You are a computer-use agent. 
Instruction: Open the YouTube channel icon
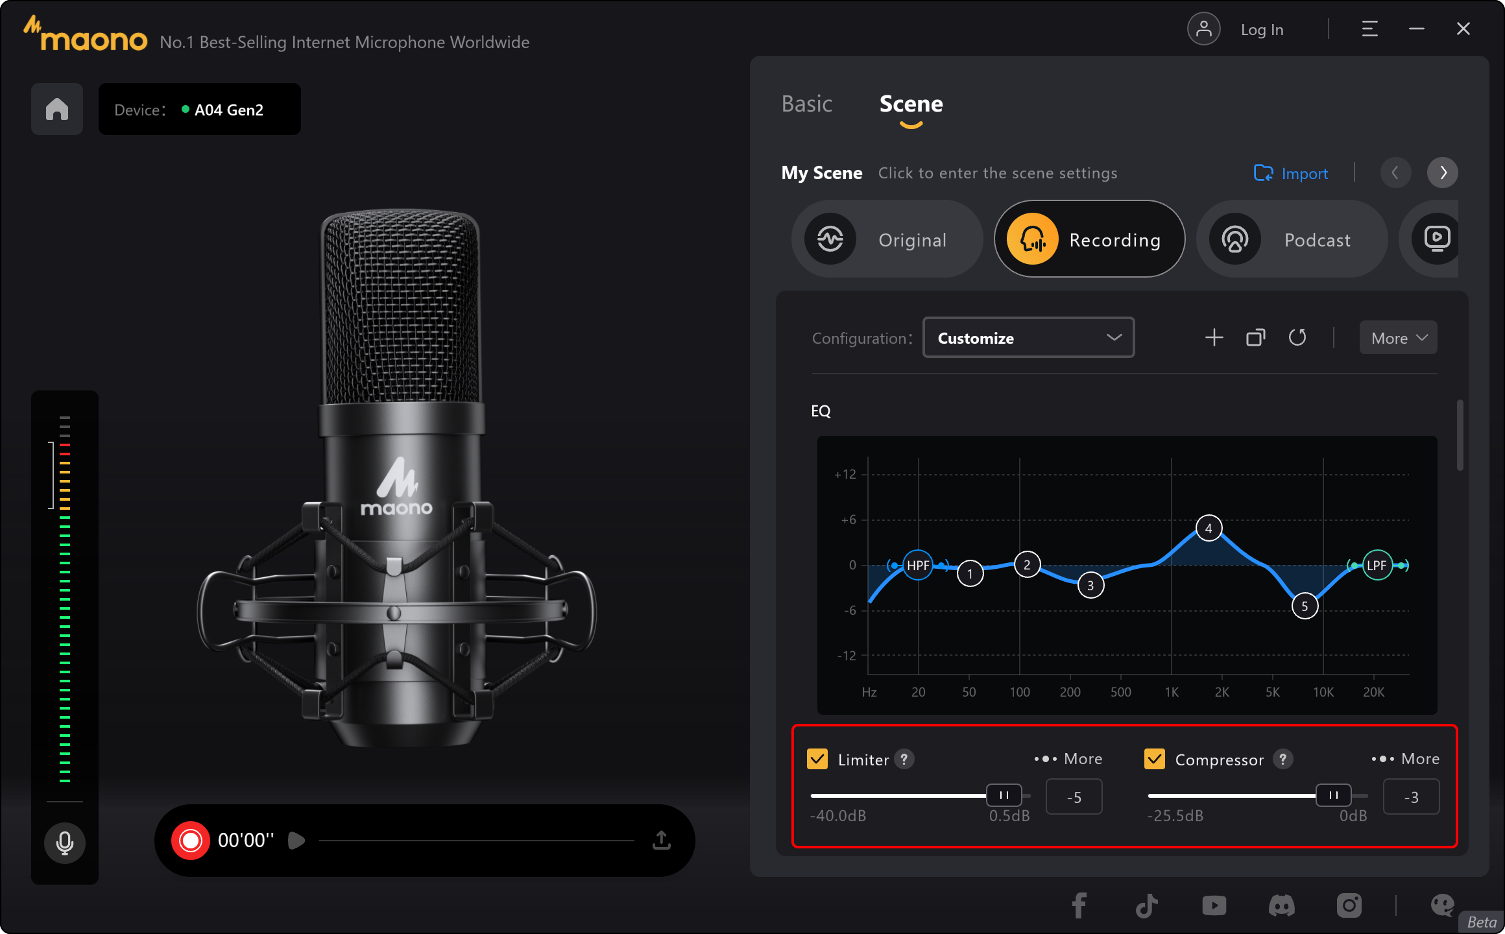click(1214, 905)
